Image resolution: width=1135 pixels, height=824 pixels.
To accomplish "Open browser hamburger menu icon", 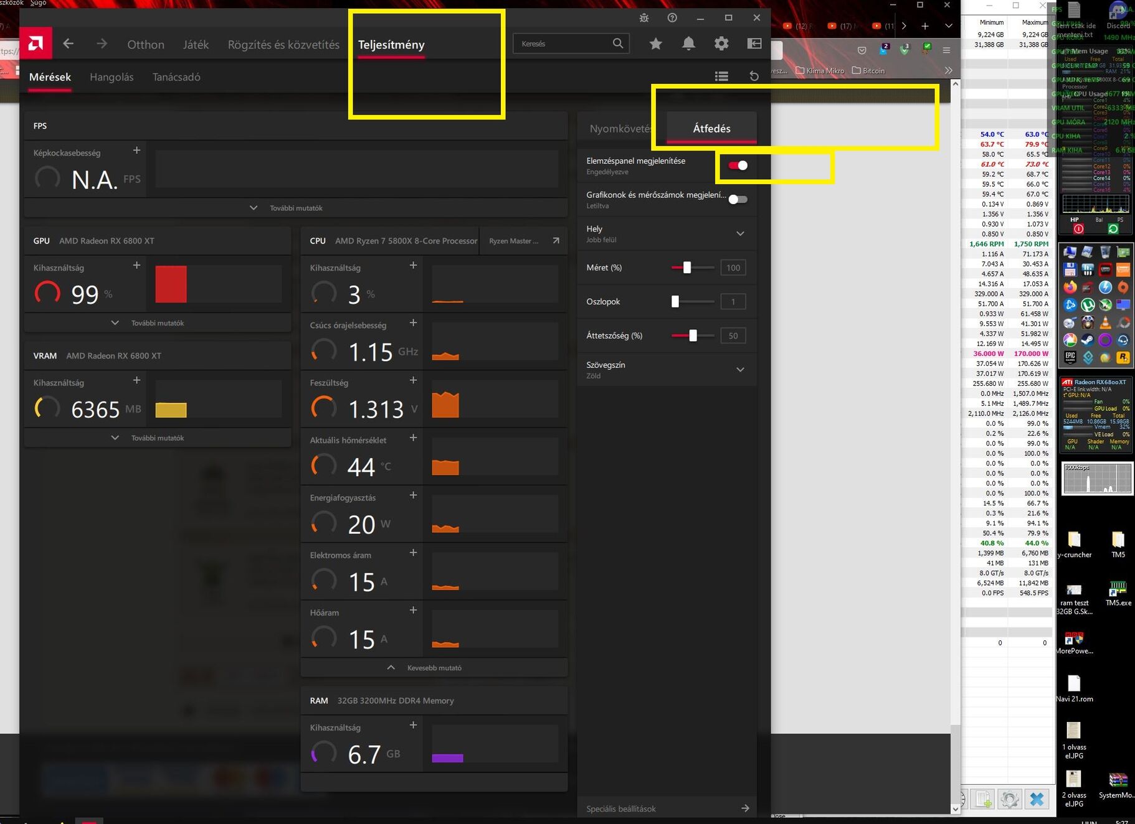I will coord(946,50).
